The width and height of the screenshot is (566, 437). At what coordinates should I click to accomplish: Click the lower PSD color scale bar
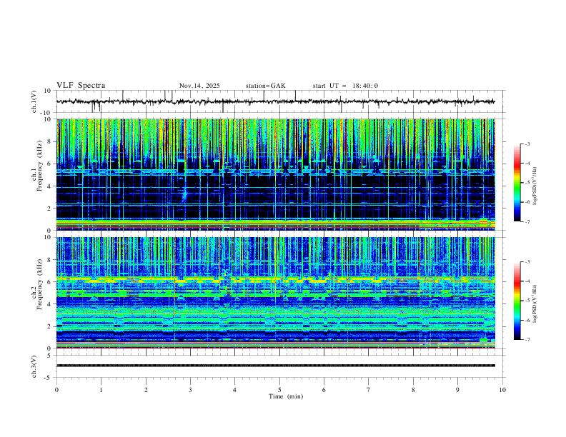click(517, 301)
